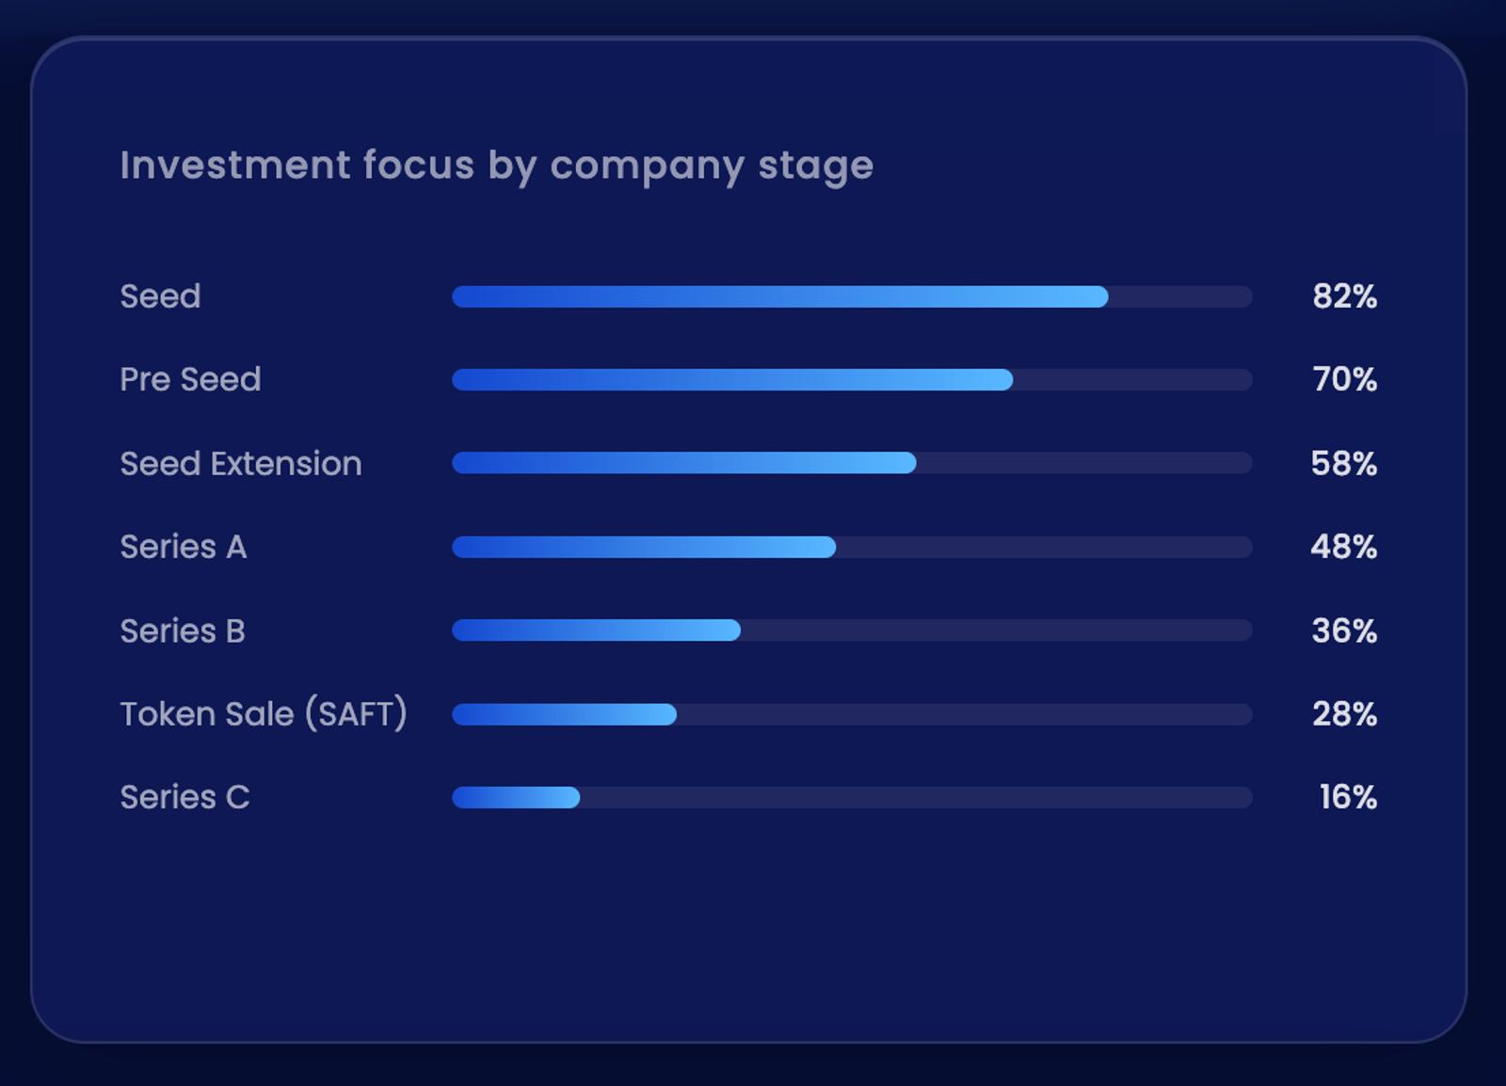
Task: Select the 'Series B' stage label
Action: coord(183,631)
